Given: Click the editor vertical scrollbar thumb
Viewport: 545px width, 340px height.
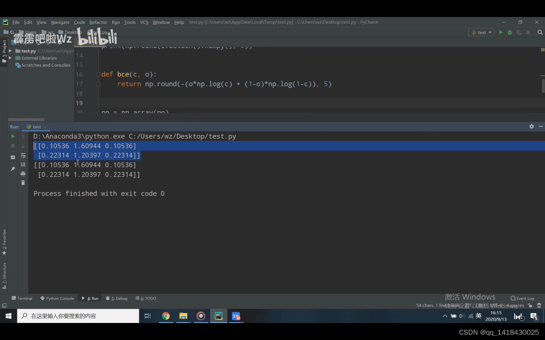Looking at the screenshot, I should click(543, 86).
